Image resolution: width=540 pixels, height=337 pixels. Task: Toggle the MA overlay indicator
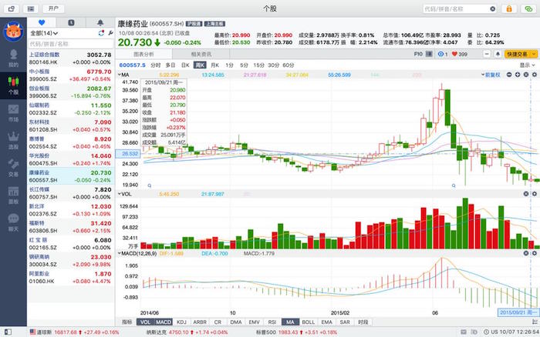290,322
